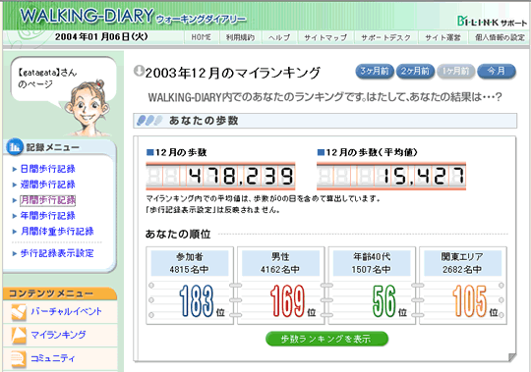
Task: Click the 歩数ランキングを表示 button
Action: 326,339
